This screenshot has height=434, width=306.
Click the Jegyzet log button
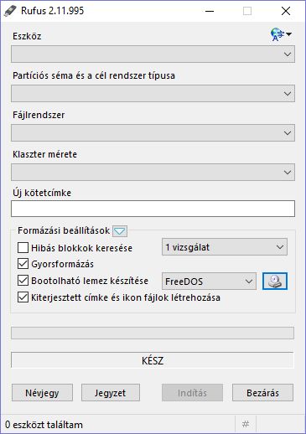click(111, 393)
